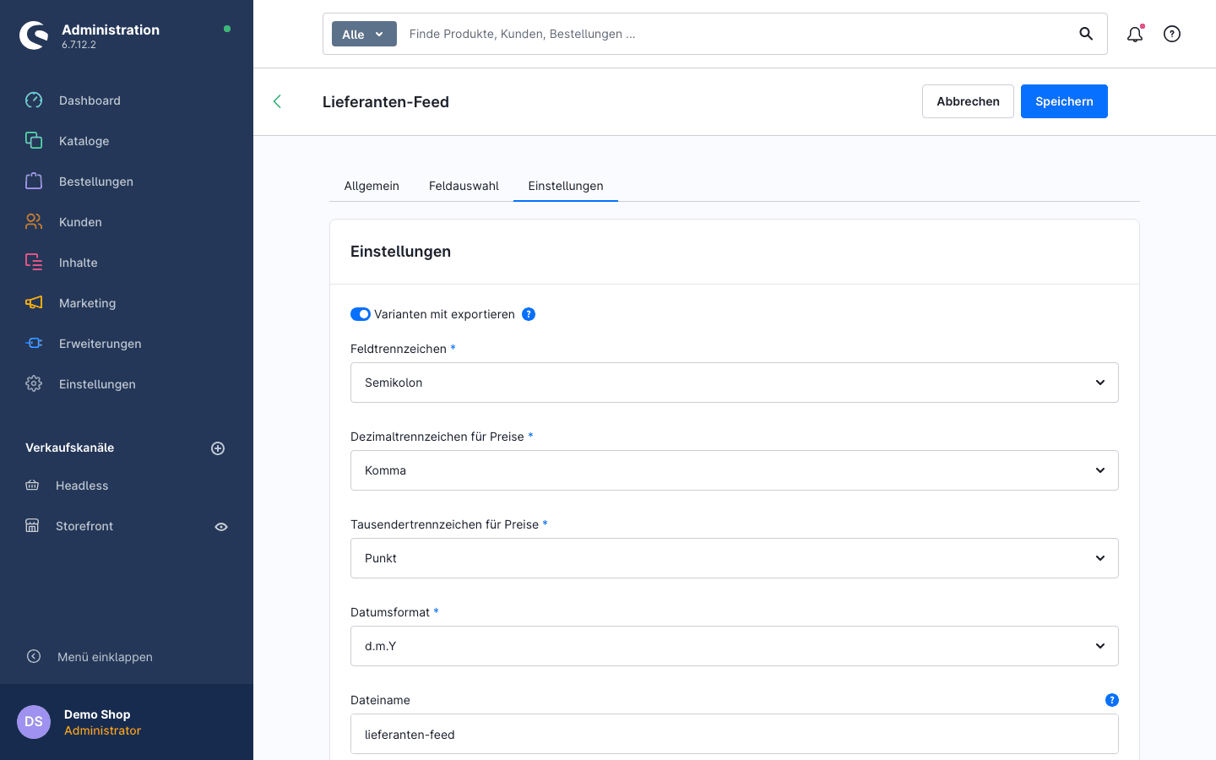1216x760 pixels.
Task: Open the Dashboard gauge icon
Action: 34,100
